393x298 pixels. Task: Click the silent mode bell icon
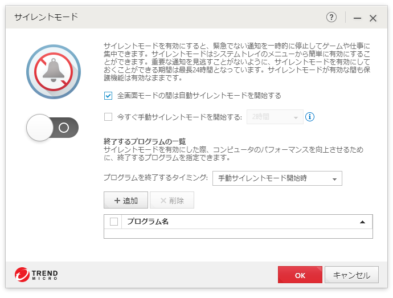pos(54,71)
